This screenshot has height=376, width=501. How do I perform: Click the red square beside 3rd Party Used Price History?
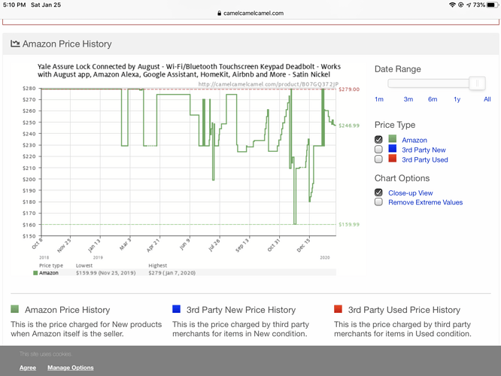coord(338,309)
